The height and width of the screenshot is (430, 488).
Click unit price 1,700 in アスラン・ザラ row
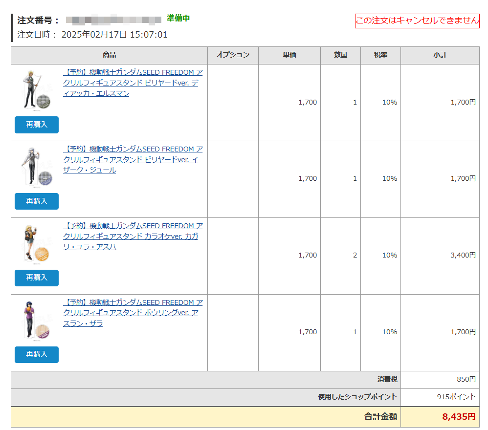[308, 332]
